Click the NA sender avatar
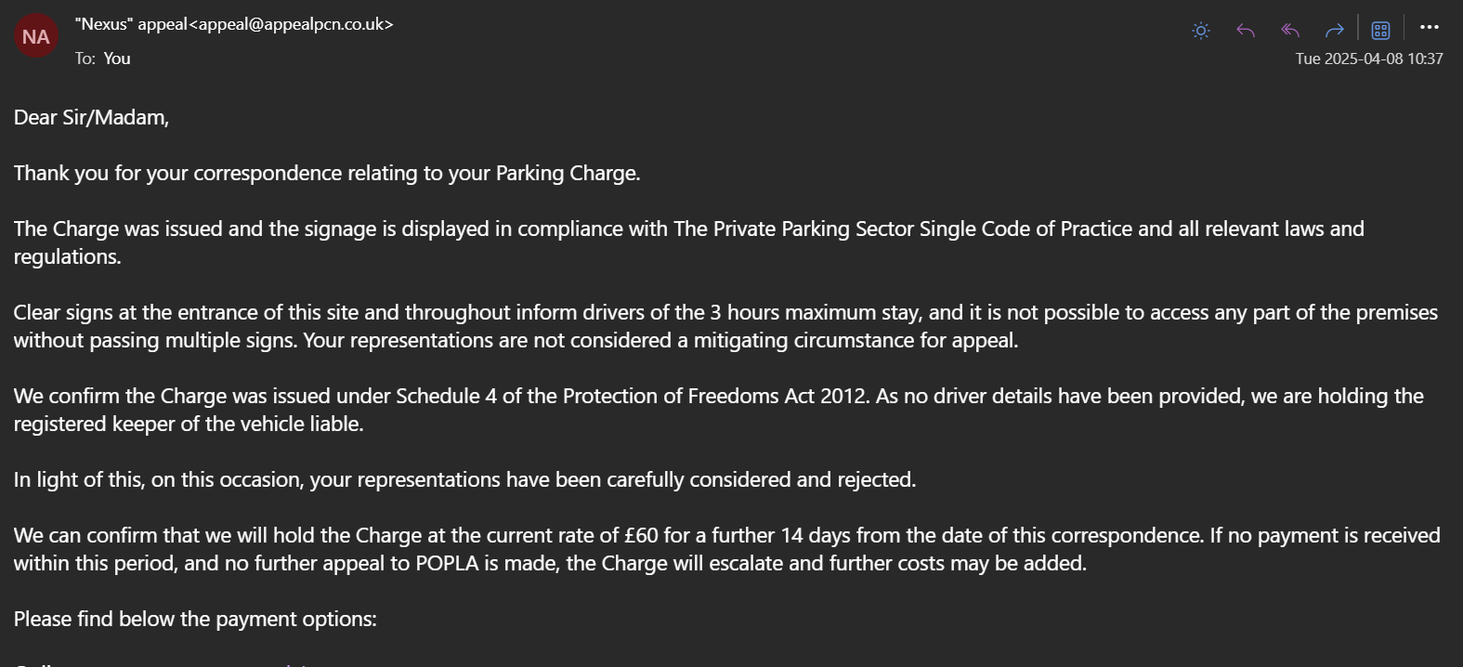 36,36
